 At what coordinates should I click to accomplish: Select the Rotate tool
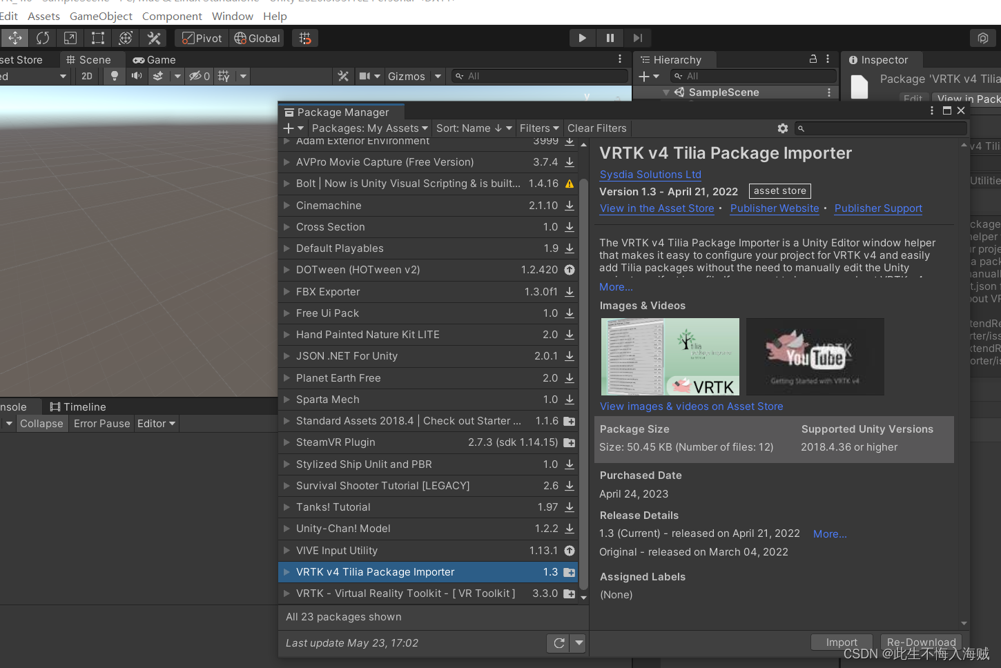click(x=43, y=38)
